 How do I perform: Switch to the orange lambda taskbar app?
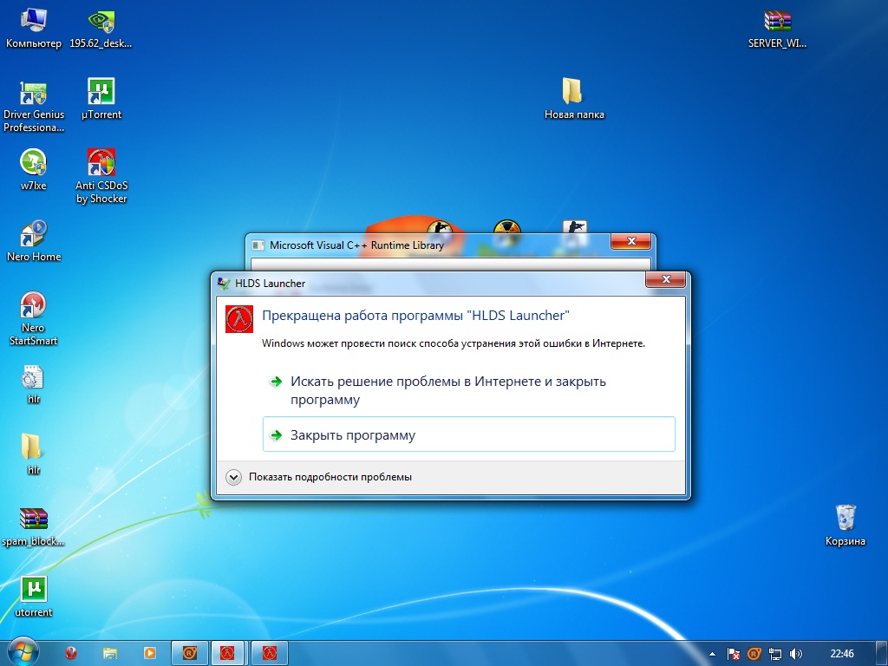[190, 653]
